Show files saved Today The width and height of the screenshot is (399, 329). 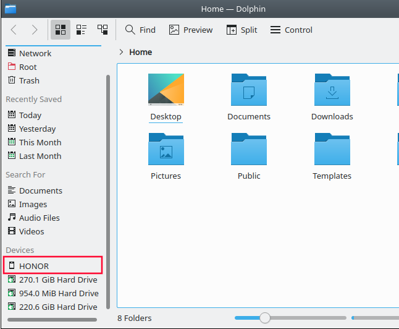click(53, 115)
